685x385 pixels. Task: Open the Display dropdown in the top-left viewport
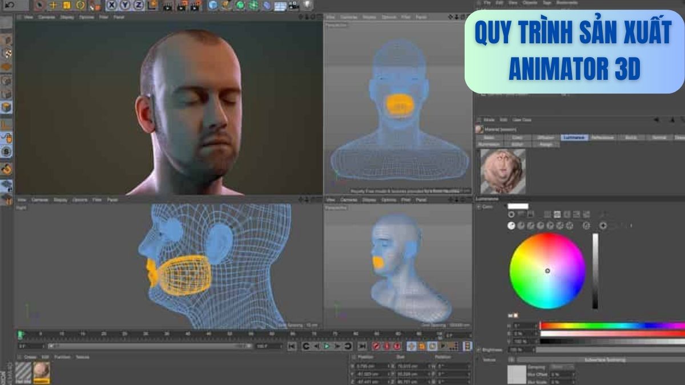click(66, 18)
